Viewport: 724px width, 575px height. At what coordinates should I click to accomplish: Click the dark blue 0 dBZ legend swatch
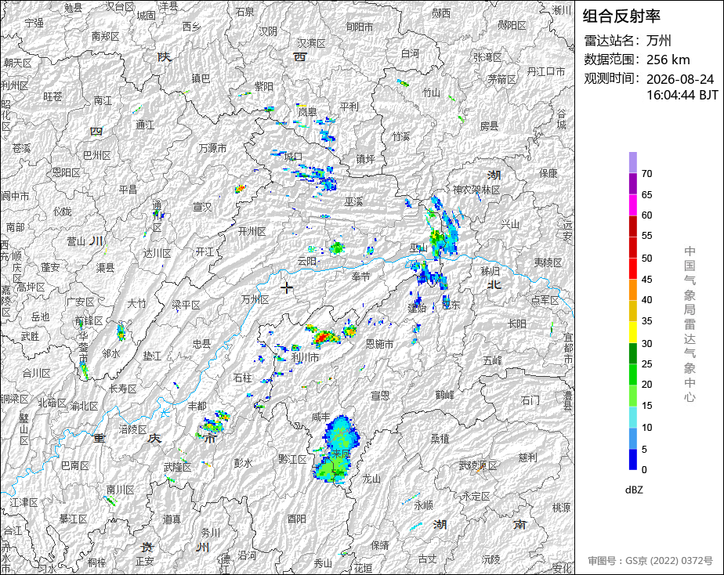click(632, 460)
